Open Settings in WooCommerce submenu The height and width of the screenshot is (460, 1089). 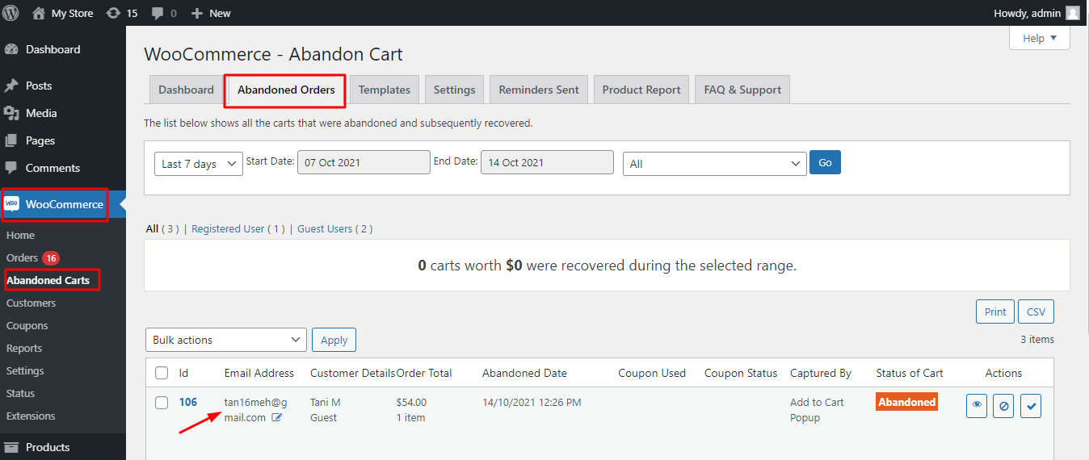[x=25, y=370]
